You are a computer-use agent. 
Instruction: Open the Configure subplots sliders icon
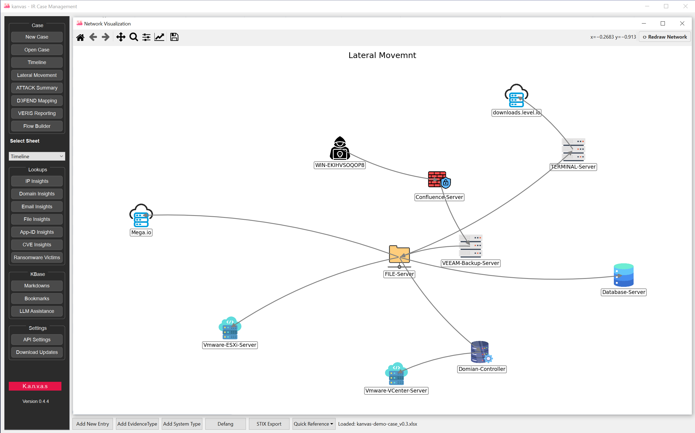pyautogui.click(x=146, y=37)
